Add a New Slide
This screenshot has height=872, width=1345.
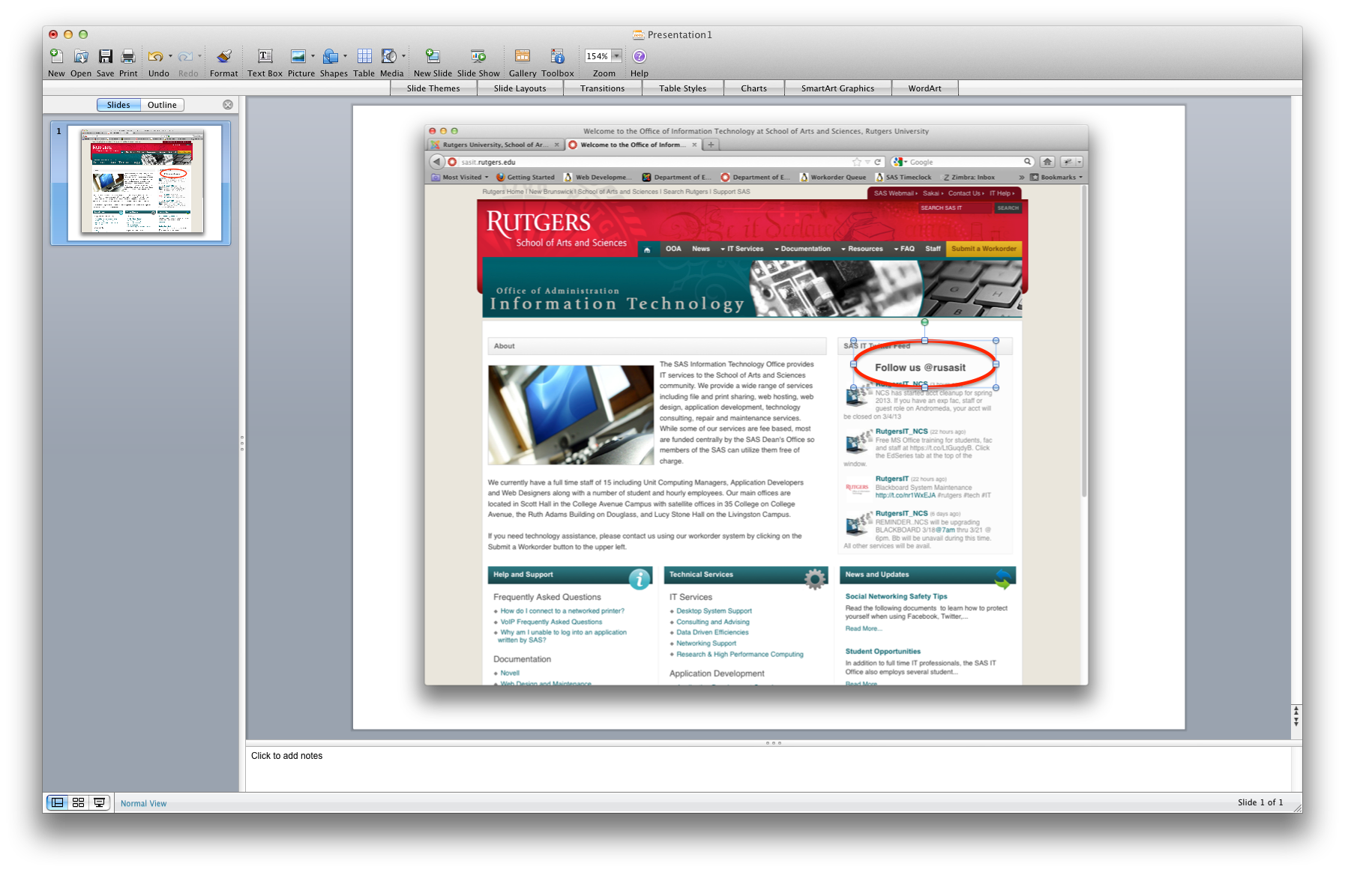(x=433, y=56)
